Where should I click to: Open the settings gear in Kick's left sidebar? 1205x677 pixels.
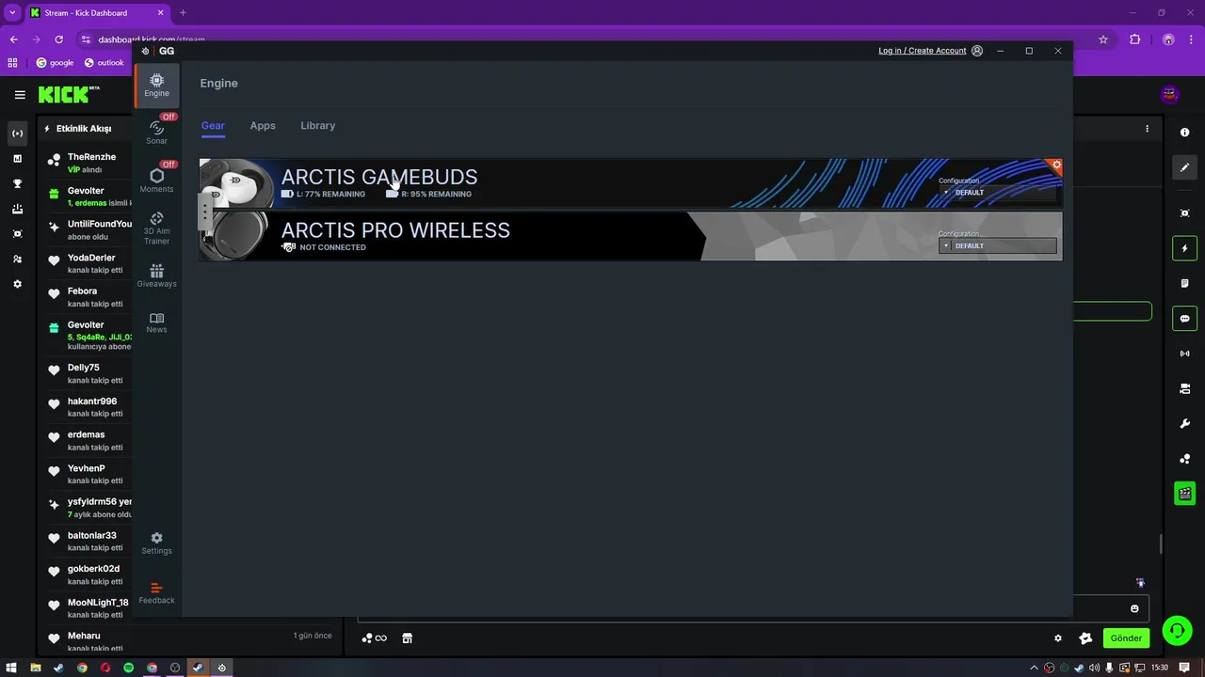click(17, 284)
